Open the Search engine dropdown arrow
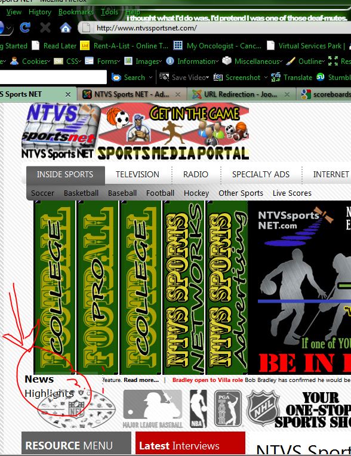Screen dimensions: 351x456 tap(150, 78)
